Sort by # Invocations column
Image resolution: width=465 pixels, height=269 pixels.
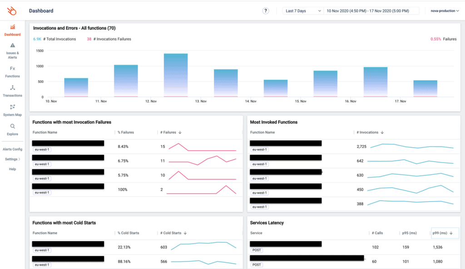[x=369, y=132]
